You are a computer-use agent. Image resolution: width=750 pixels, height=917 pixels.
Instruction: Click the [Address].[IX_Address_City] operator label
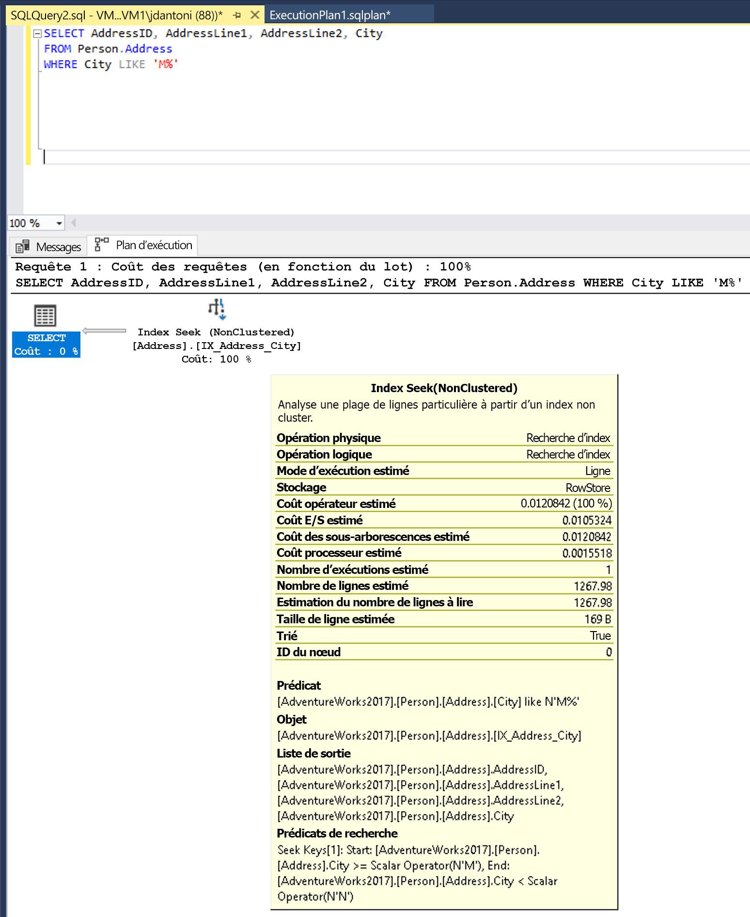coord(217,346)
